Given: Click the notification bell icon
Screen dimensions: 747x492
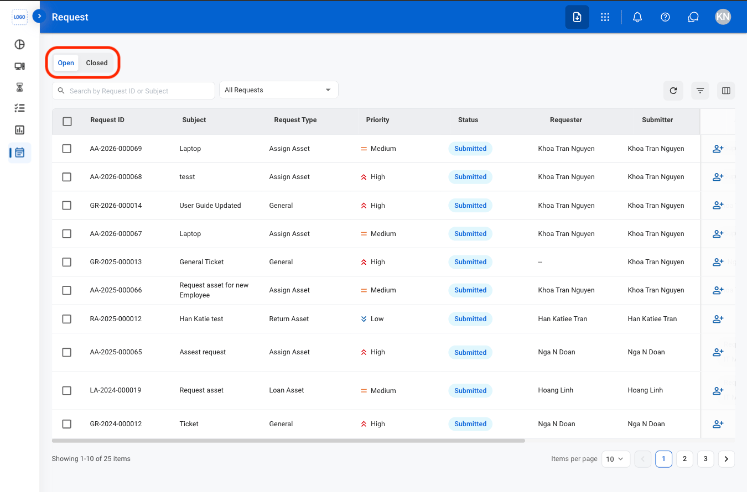Looking at the screenshot, I should click(x=637, y=17).
